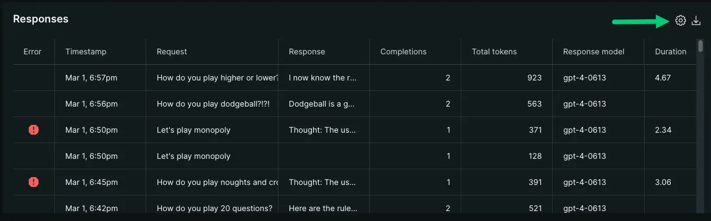Select the 'How do you play 20 questions?' row
The width and height of the screenshot is (711, 221).
point(214,208)
